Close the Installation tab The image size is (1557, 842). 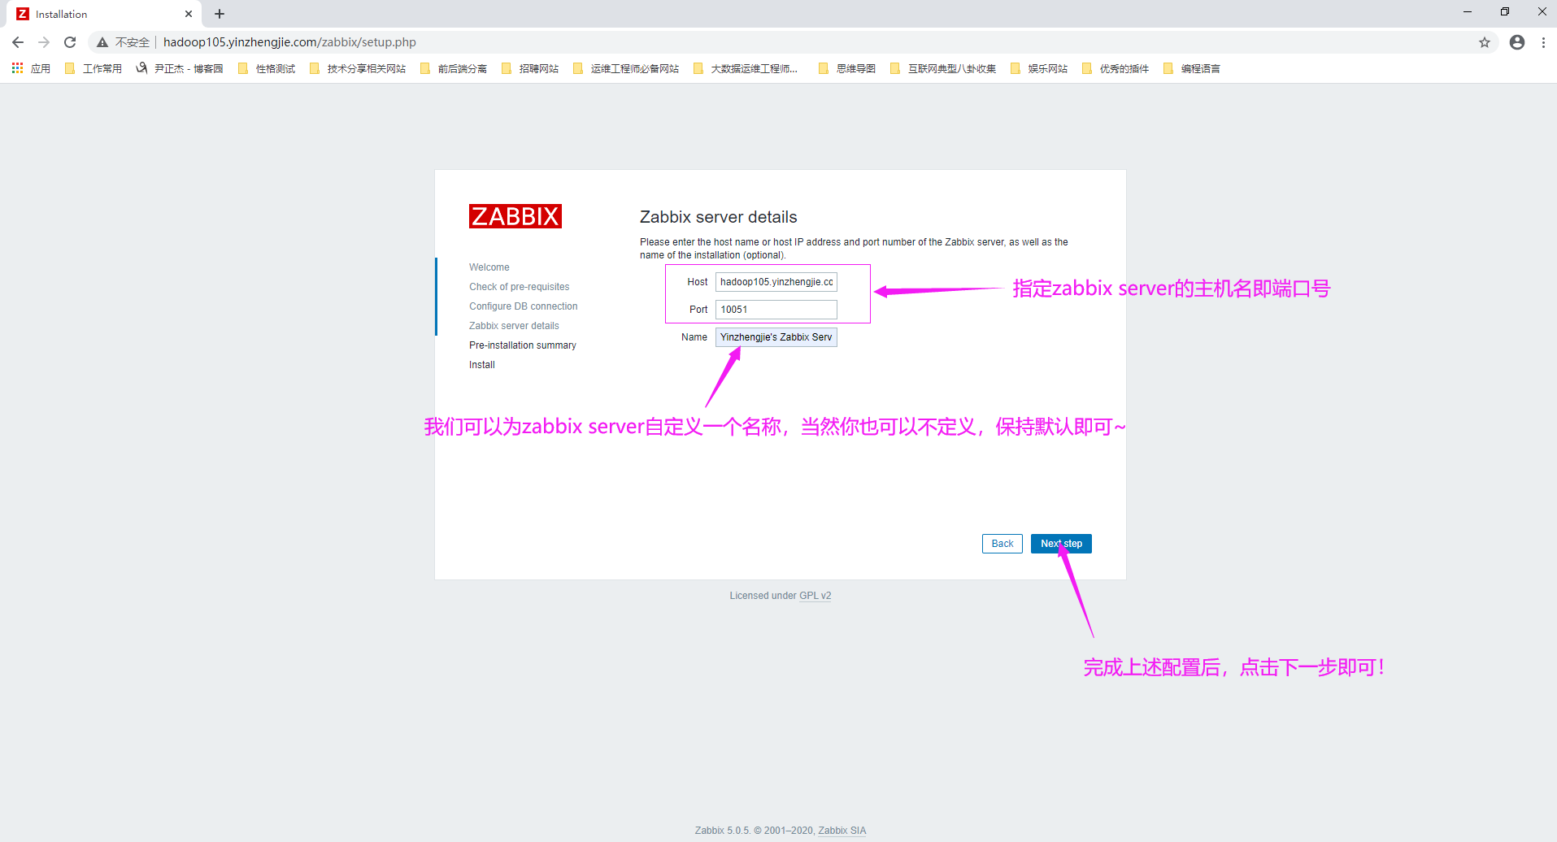(189, 14)
